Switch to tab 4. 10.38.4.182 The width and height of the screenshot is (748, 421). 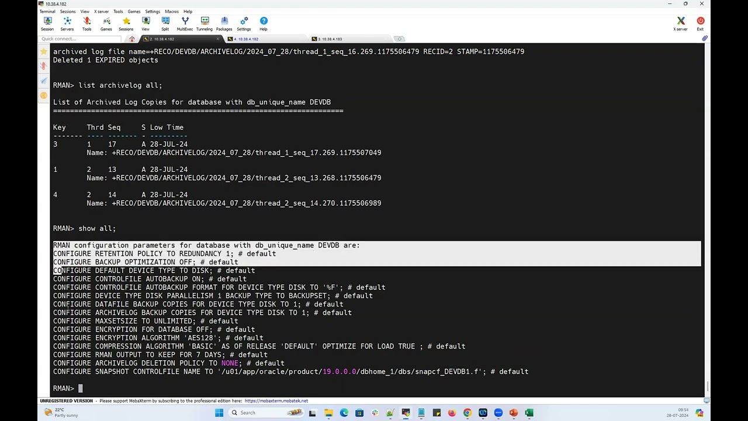266,39
